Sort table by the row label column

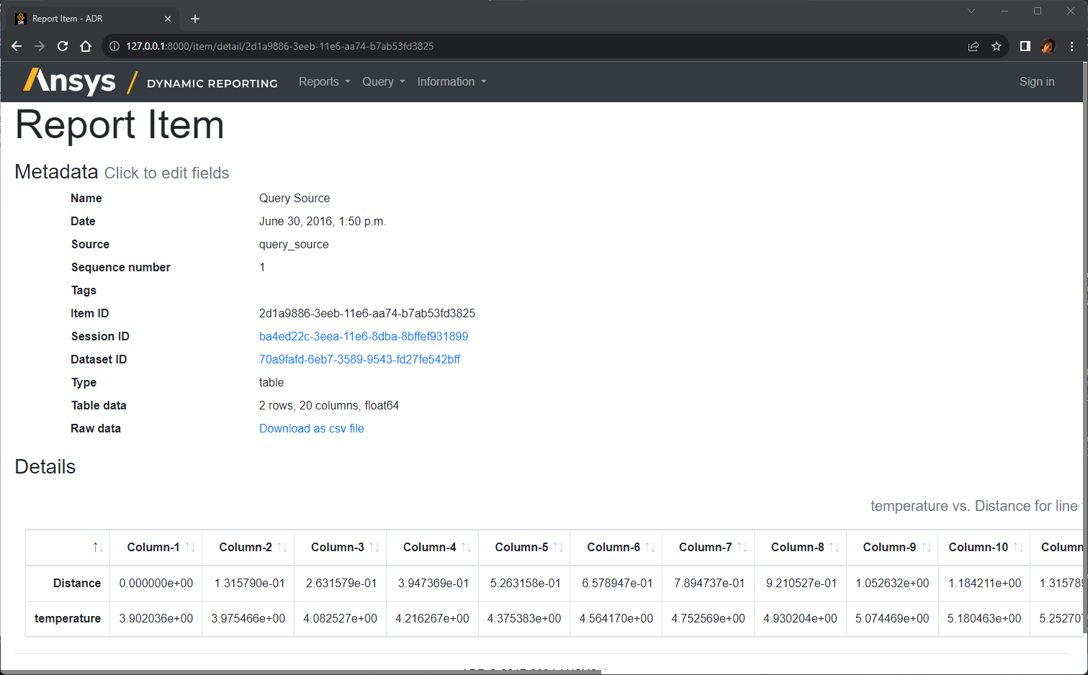click(x=97, y=548)
